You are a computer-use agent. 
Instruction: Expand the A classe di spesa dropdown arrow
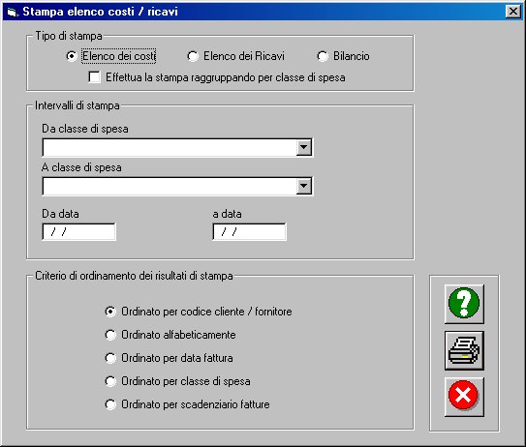303,186
